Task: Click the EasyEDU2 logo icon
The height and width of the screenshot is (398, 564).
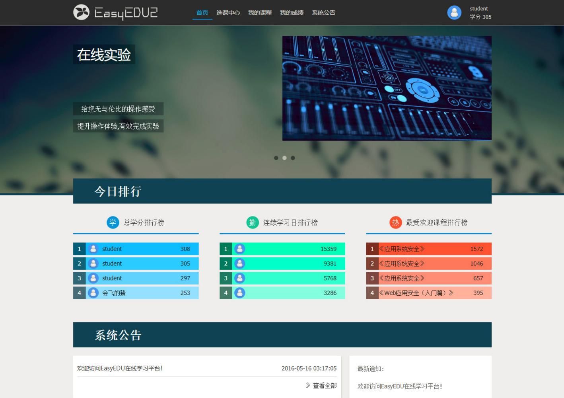Action: coord(81,12)
